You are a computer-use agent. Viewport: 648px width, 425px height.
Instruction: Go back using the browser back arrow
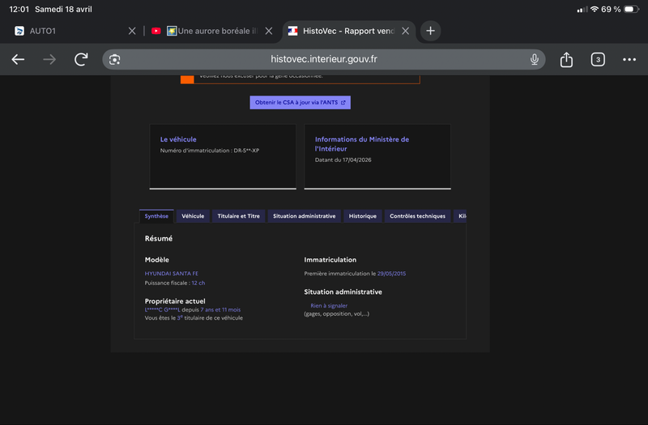point(18,59)
